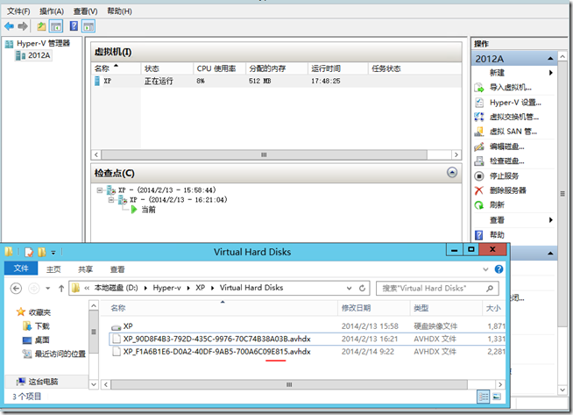573x415 pixels.
Task: Sort virtual machines by 名称 column
Action: pos(116,68)
